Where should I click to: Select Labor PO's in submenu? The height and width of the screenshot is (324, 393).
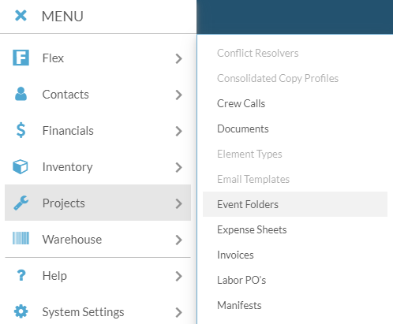click(241, 280)
